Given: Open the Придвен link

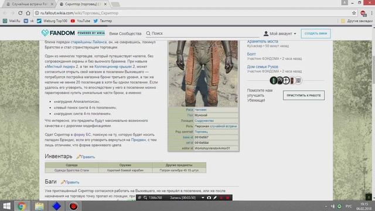Looking at the screenshot, I should click(138, 139).
